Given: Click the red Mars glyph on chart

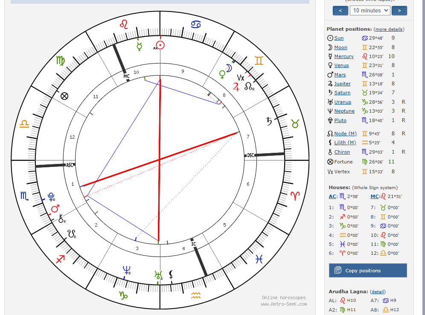Looking at the screenshot, I should [55, 209].
